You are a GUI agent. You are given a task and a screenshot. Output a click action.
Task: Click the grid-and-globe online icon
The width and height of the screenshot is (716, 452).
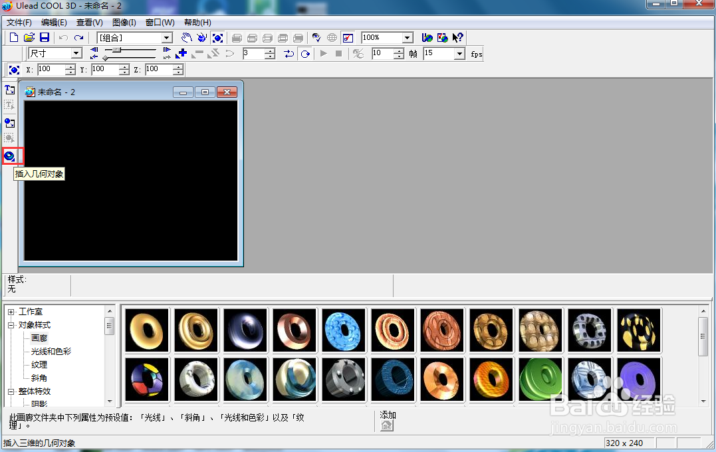coord(442,37)
